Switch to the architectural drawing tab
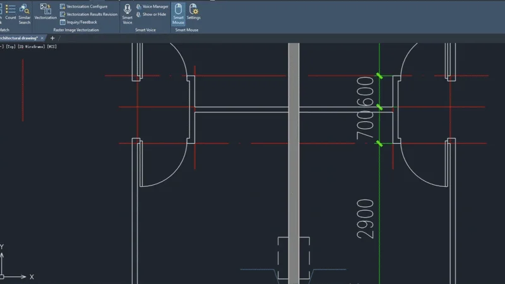This screenshot has width=505, height=284. click(19, 38)
